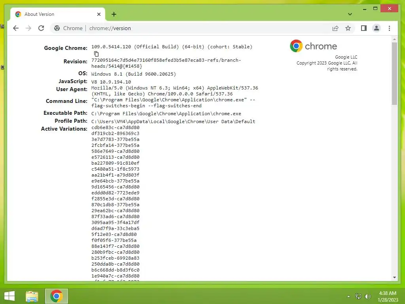Click the taskbar clock showing 4:38 AM
Screen dimensions: 405x304
(x=388, y=296)
